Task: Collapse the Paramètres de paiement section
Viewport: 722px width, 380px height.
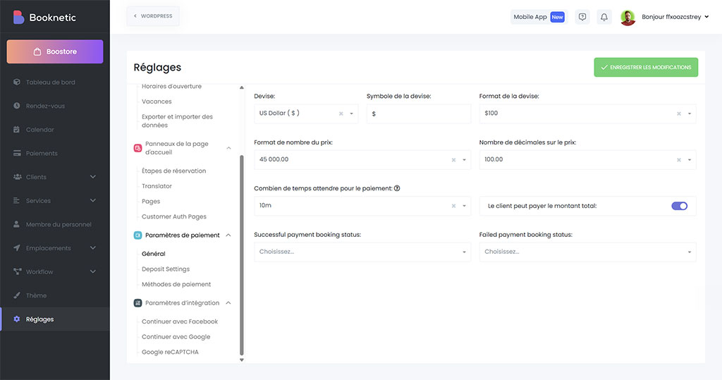Action: click(x=228, y=235)
